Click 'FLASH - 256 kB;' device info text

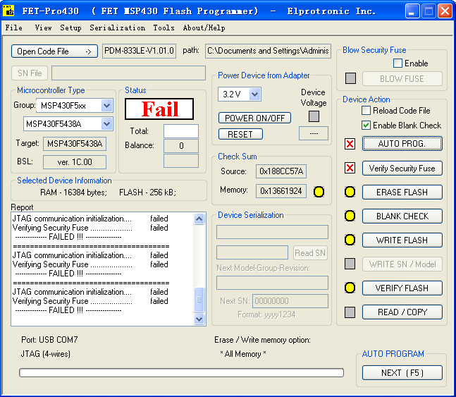(x=148, y=193)
